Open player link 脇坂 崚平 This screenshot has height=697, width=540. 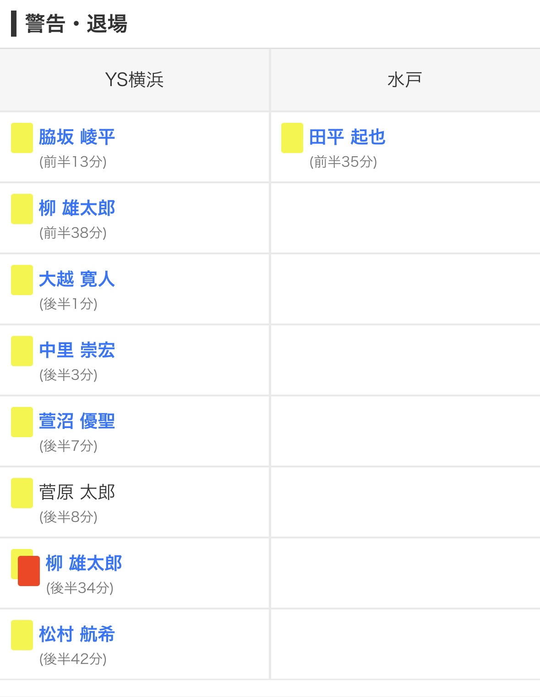(77, 137)
